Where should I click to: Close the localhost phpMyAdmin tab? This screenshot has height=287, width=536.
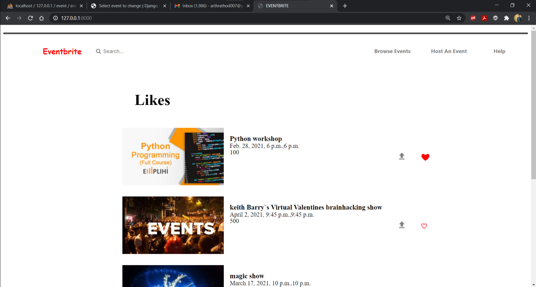(x=81, y=6)
